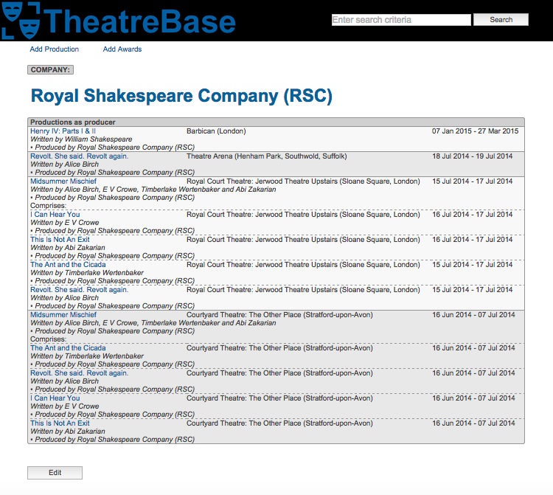This screenshot has width=553, height=495.
Task: Click Written by William Shakespeare text
Action: click(x=81, y=139)
